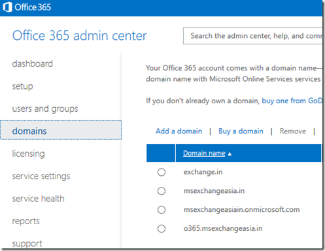
Task: Sort by the Domain name column header
Action: [204, 154]
